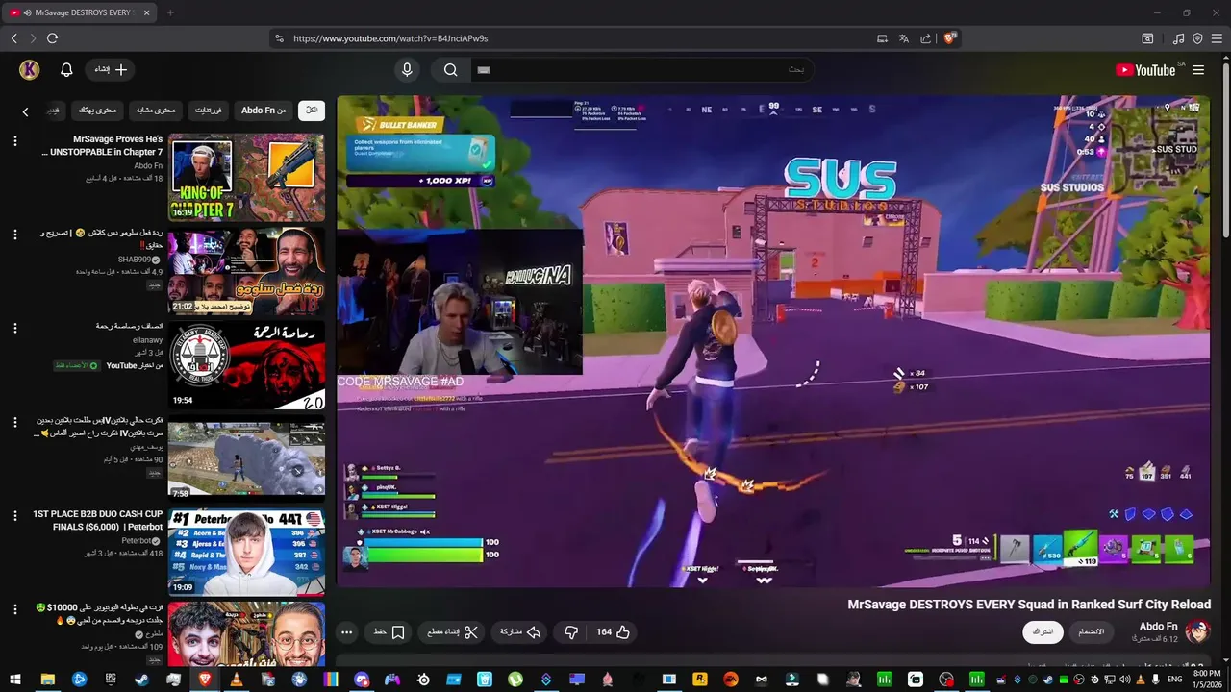Image resolution: width=1231 pixels, height=692 pixels.
Task: Open Windows Start menu
Action: (x=14, y=680)
